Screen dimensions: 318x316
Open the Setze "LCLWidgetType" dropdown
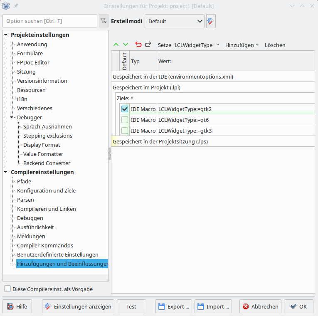coord(188,45)
